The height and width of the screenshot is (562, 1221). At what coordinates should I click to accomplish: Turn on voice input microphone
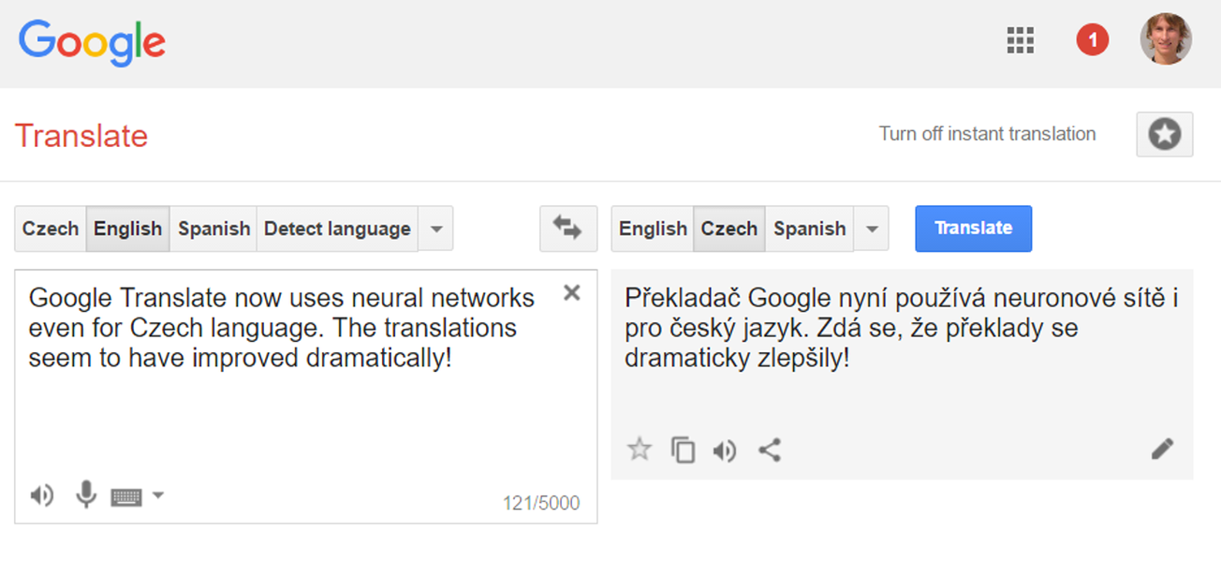(x=86, y=495)
